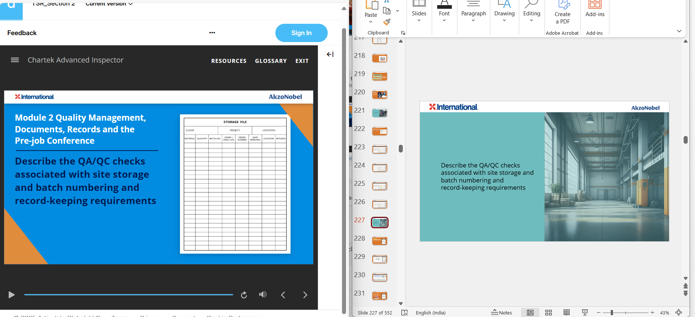Start Slide Show from status bar icon

click(x=585, y=313)
